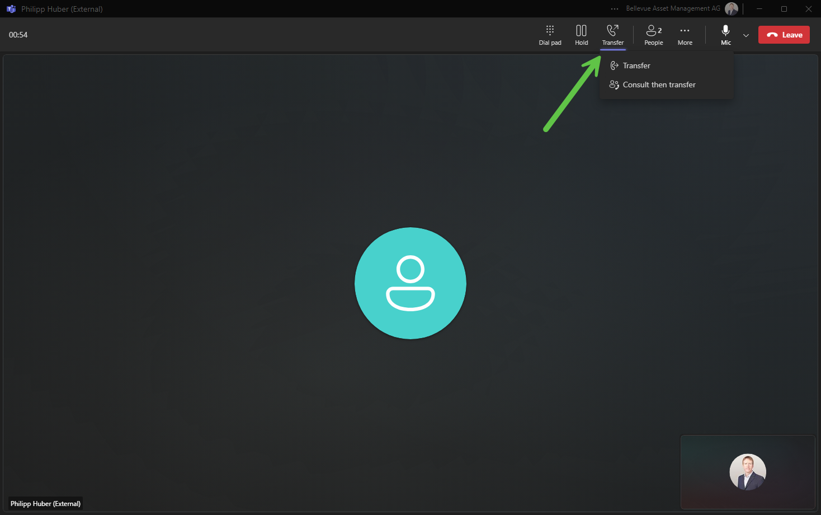This screenshot has height=515, width=821.
Task: Choose Consult then transfer option
Action: coord(659,85)
